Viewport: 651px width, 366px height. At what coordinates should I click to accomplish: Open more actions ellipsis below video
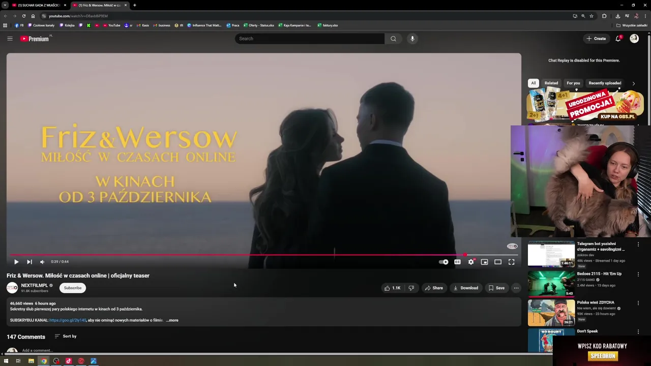(x=516, y=288)
